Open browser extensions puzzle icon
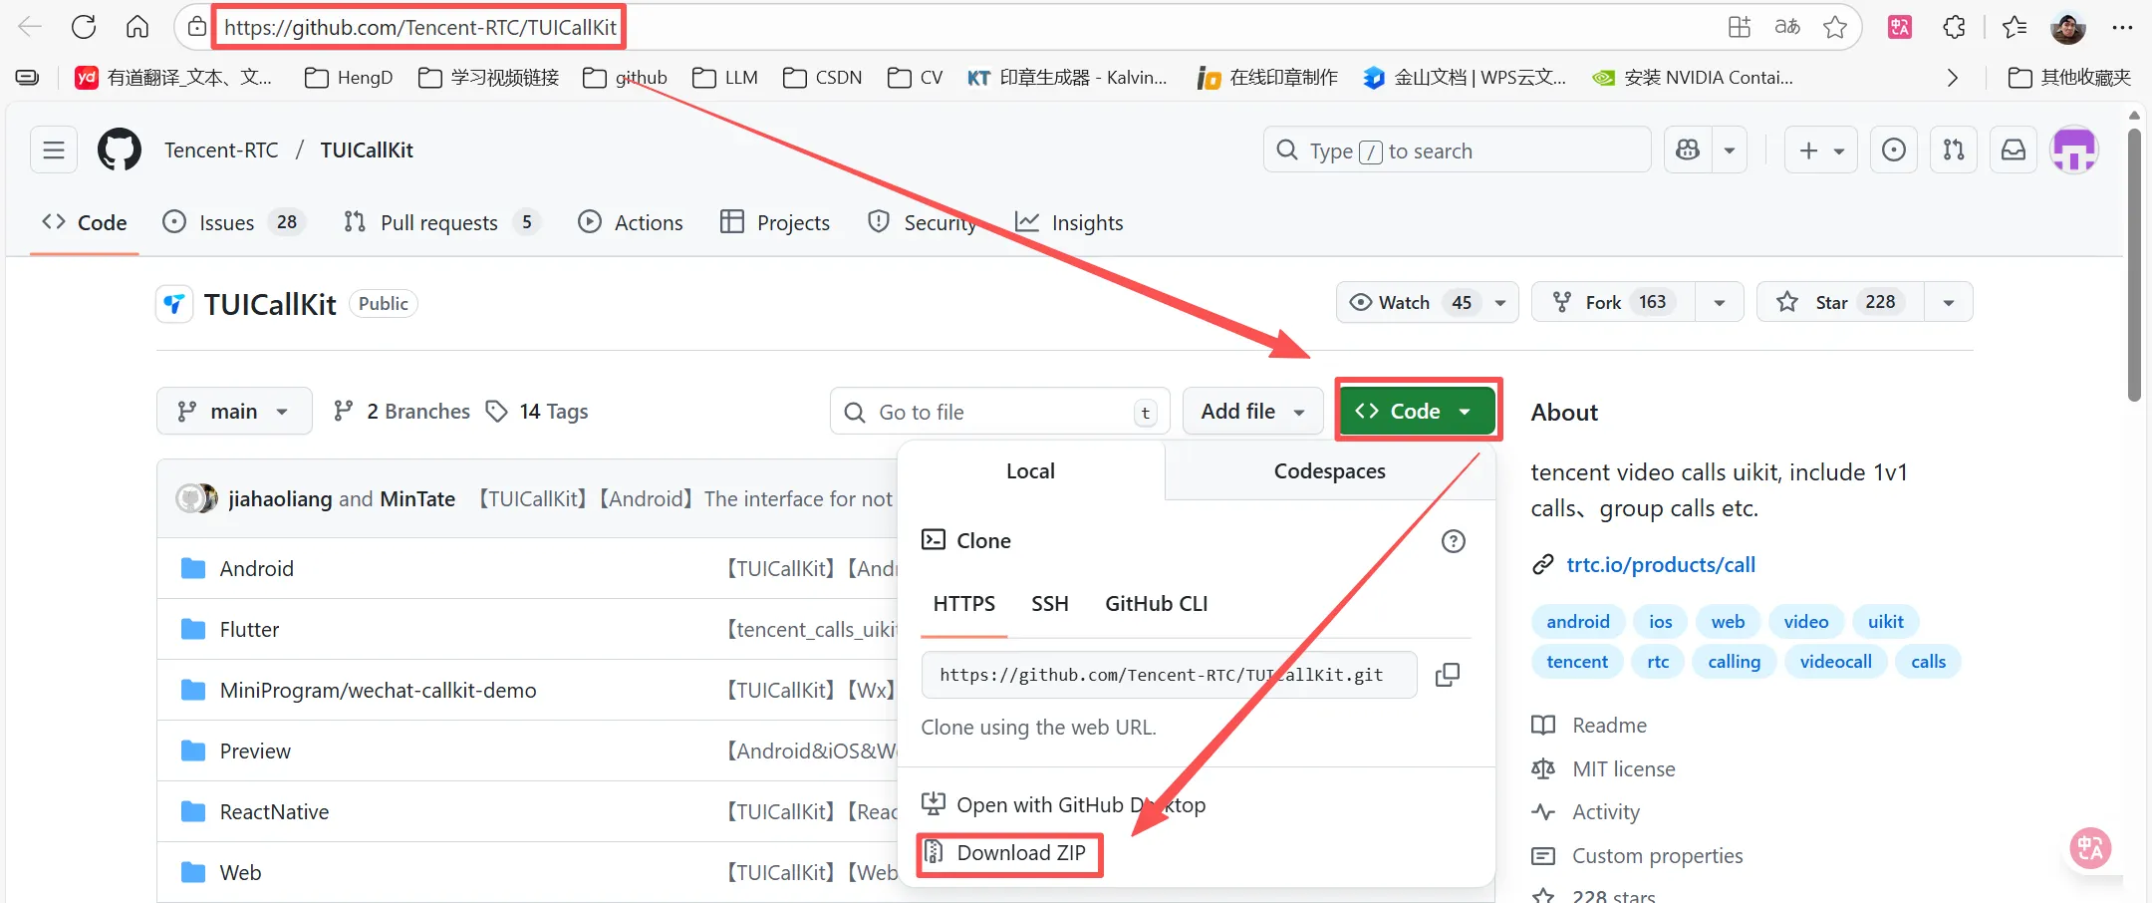This screenshot has height=903, width=2152. tap(1955, 27)
